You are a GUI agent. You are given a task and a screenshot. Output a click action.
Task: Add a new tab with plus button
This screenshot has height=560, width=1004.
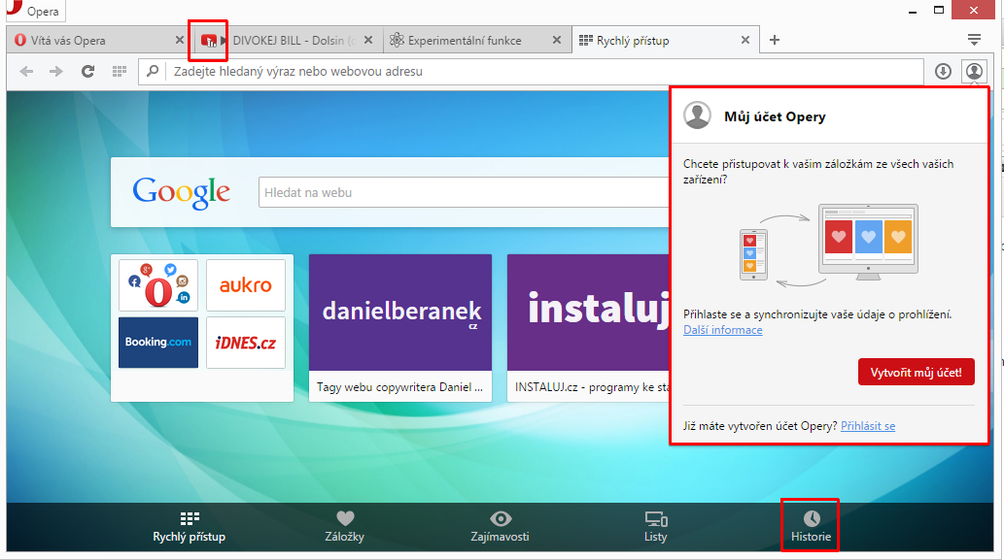774,40
